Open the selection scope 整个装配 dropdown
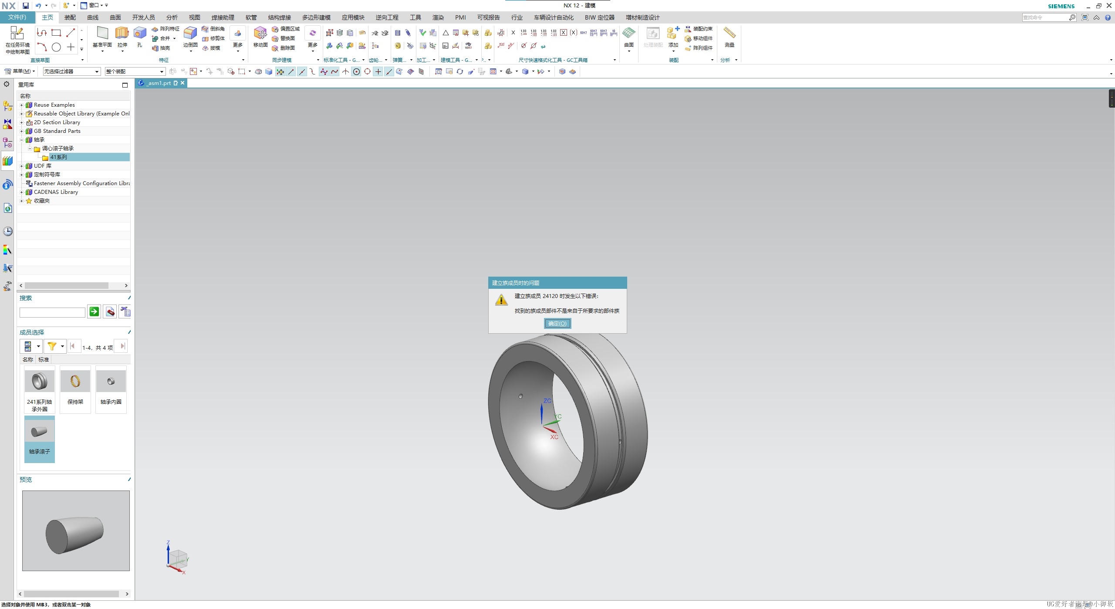The width and height of the screenshot is (1115, 609). (x=135, y=71)
